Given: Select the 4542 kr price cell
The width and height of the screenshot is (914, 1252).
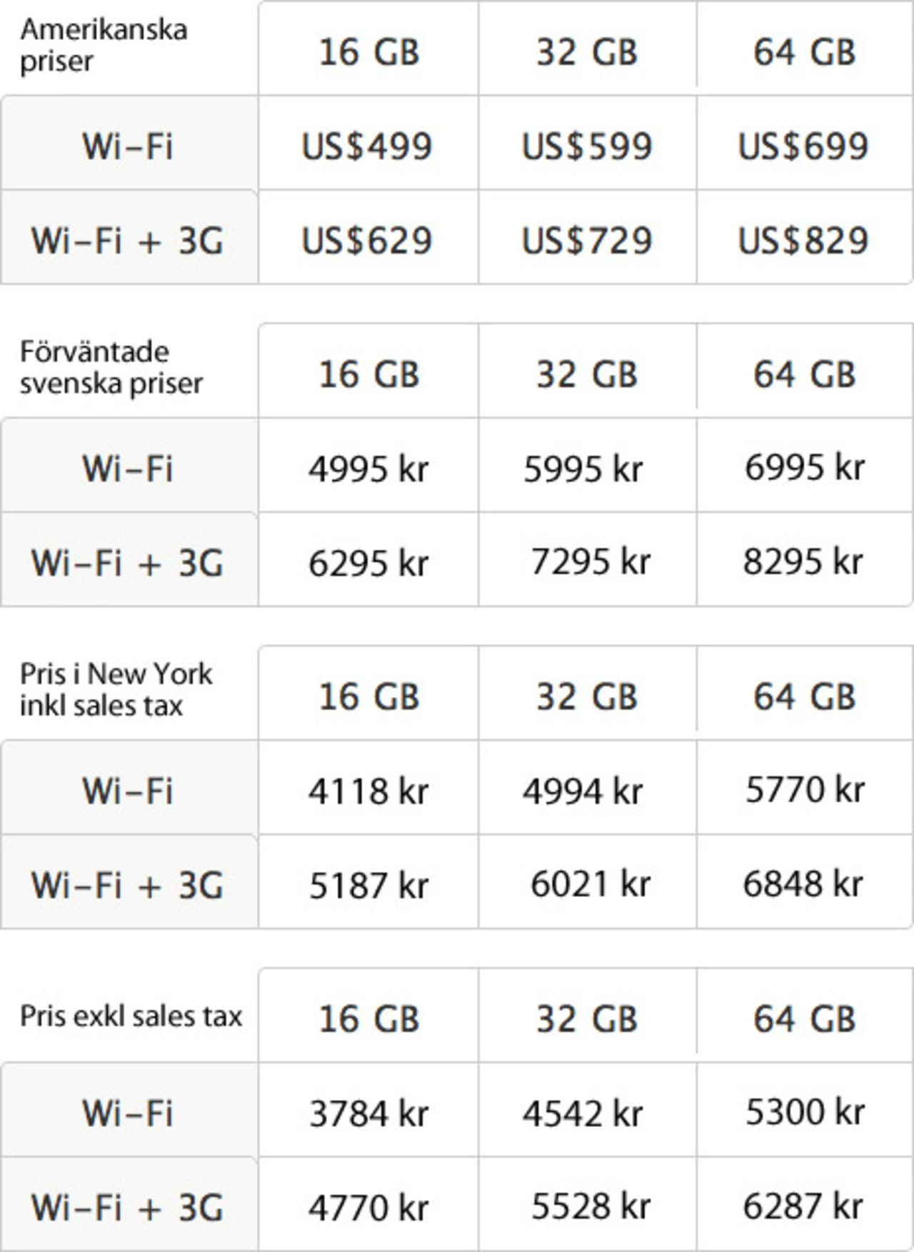Looking at the screenshot, I should (x=583, y=1113).
